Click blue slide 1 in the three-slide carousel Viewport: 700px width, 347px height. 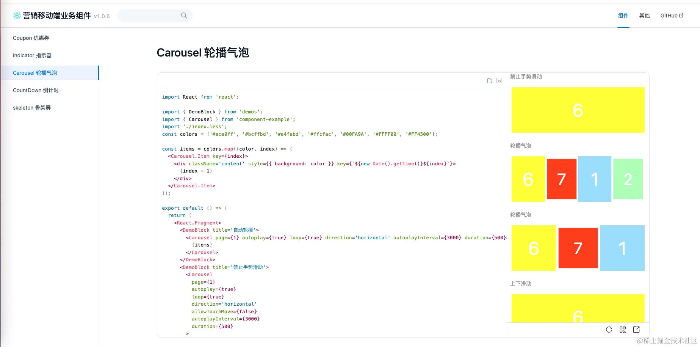click(622, 248)
